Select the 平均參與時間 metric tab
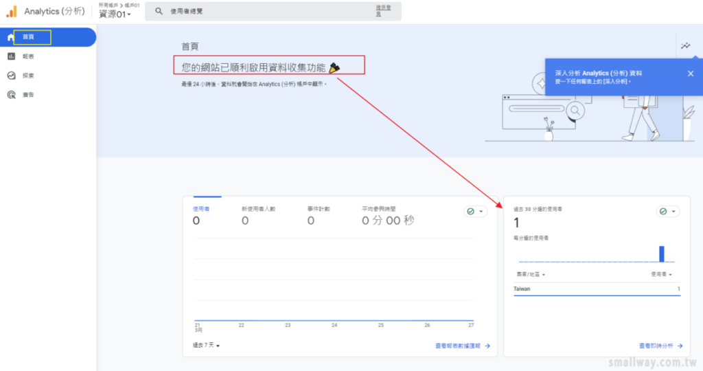Viewport: 703px width, 371px height. (388, 215)
